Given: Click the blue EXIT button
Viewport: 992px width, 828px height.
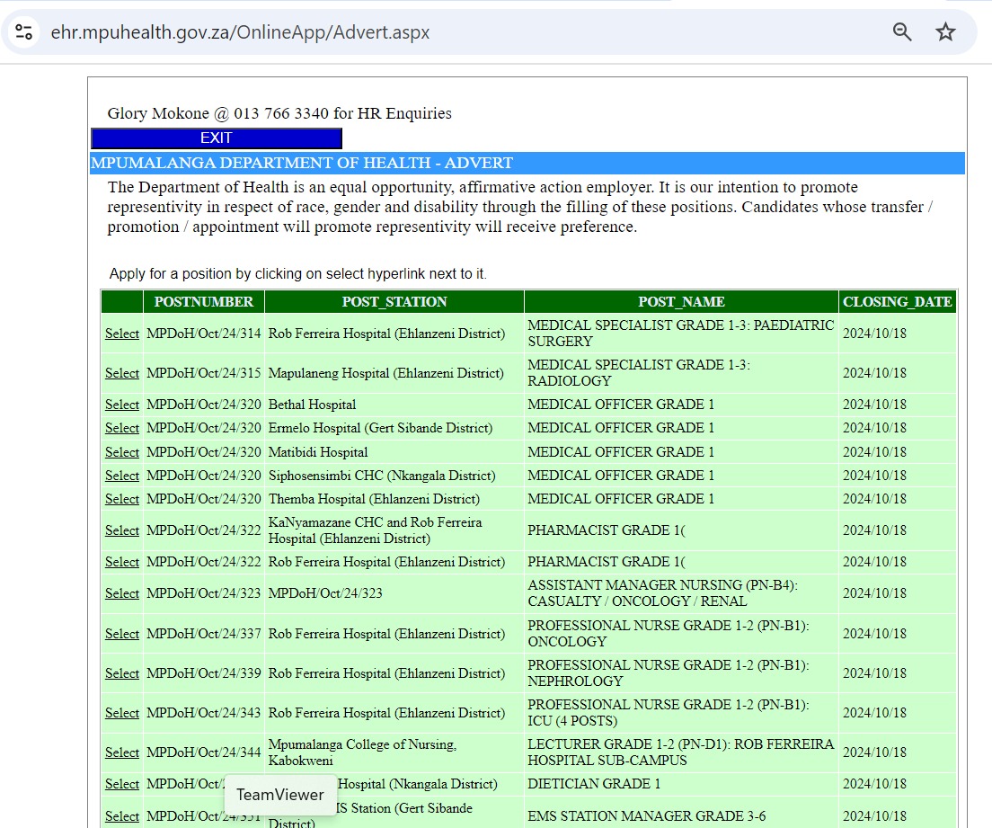Looking at the screenshot, I should click(x=217, y=138).
